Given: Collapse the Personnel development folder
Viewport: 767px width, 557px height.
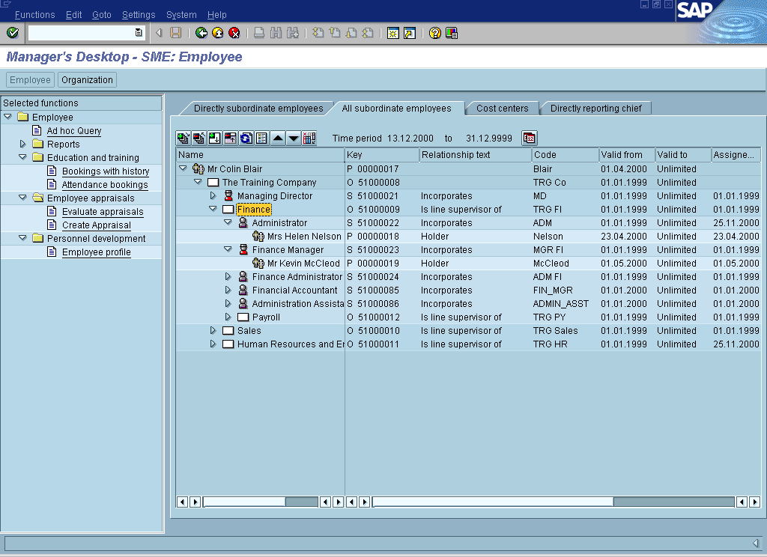Looking at the screenshot, I should coord(22,238).
